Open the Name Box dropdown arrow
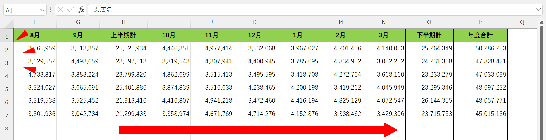The image size is (546, 140). [42, 10]
